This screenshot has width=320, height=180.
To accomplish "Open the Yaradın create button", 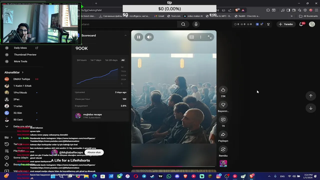I will click(286, 24).
